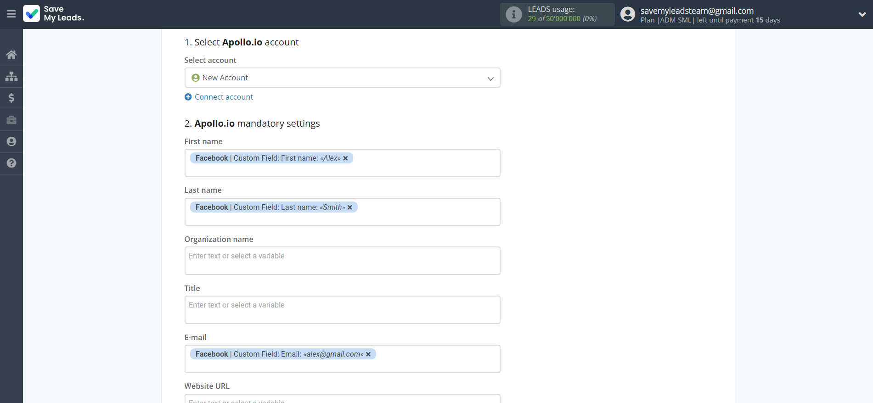Open the help question mark icon
The height and width of the screenshot is (403, 873).
click(11, 163)
